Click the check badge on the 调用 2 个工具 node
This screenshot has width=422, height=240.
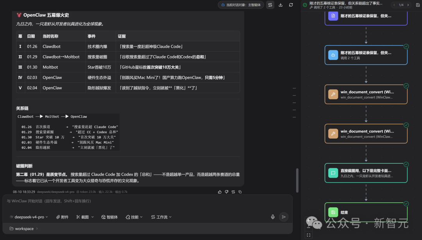point(406,46)
